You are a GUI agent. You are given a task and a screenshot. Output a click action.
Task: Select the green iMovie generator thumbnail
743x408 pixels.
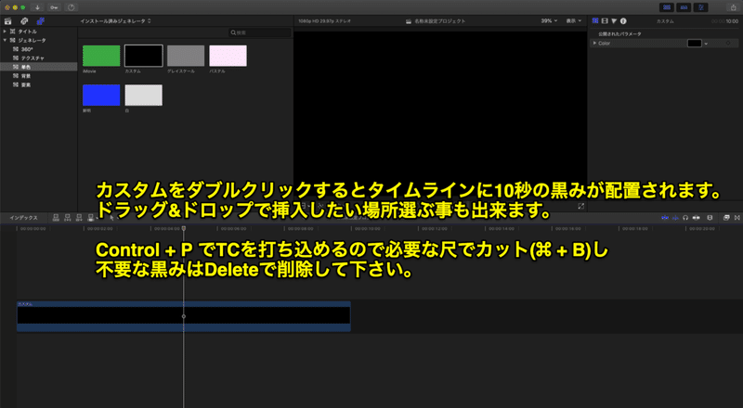[x=101, y=56]
